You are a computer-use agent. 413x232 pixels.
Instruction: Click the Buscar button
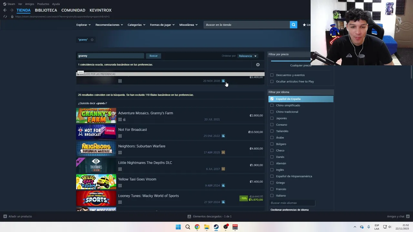[154, 56]
